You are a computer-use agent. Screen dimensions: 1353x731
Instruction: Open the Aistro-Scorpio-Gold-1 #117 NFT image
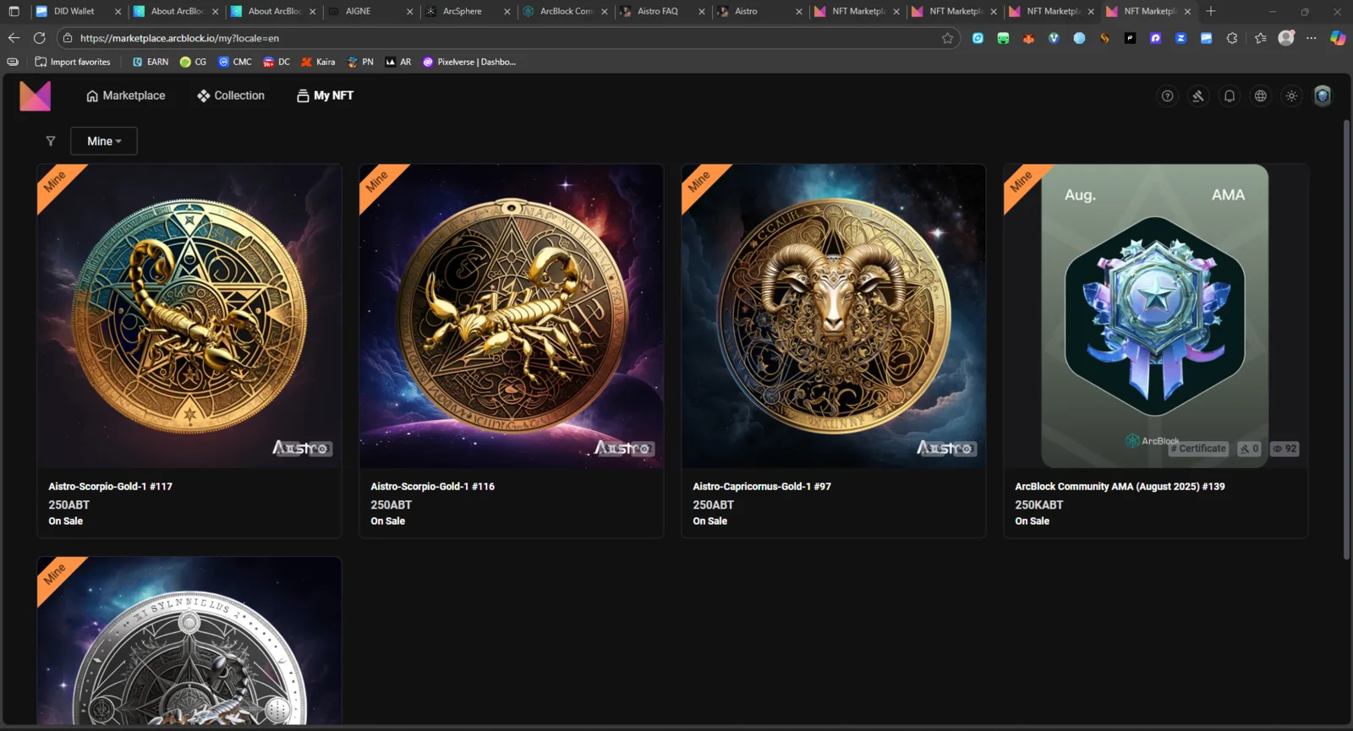[x=189, y=316]
